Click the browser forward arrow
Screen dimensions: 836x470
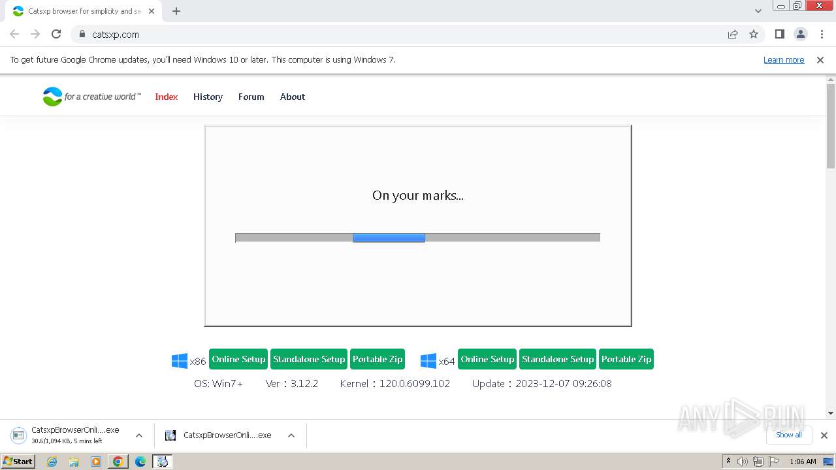(x=35, y=34)
